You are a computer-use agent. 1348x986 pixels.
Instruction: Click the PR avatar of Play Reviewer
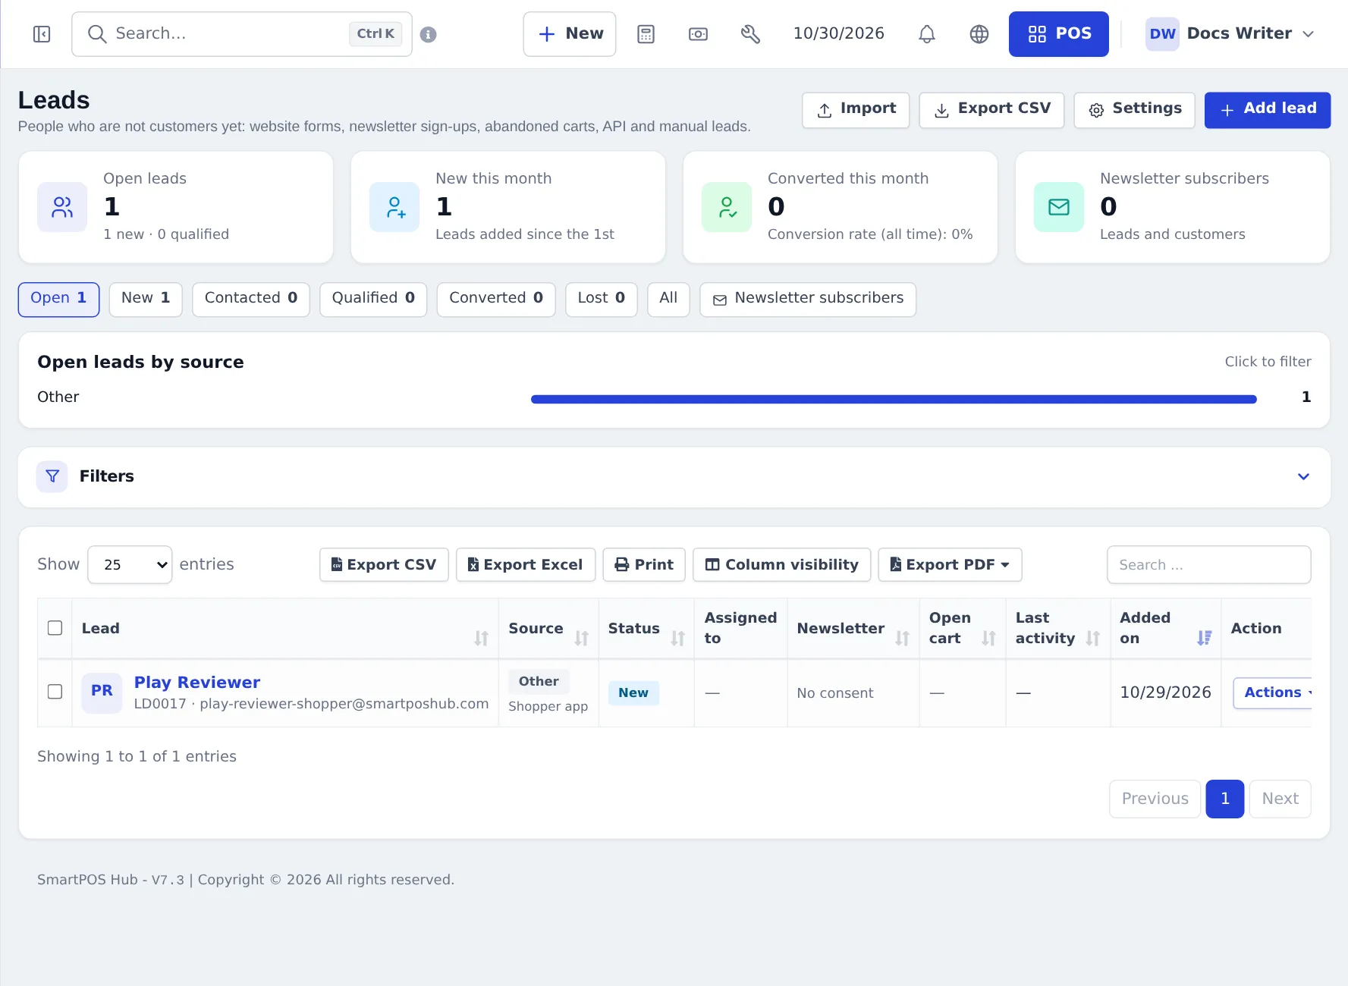pos(102,692)
